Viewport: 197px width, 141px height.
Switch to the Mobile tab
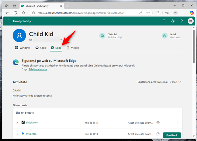73,48
